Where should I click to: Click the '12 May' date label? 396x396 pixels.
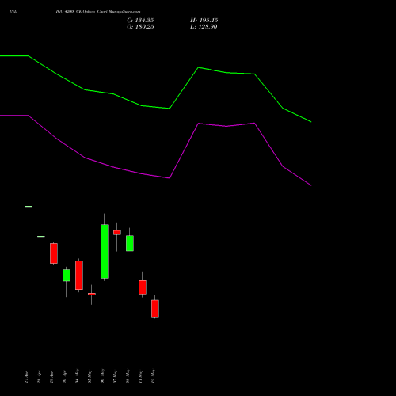[153, 376]
